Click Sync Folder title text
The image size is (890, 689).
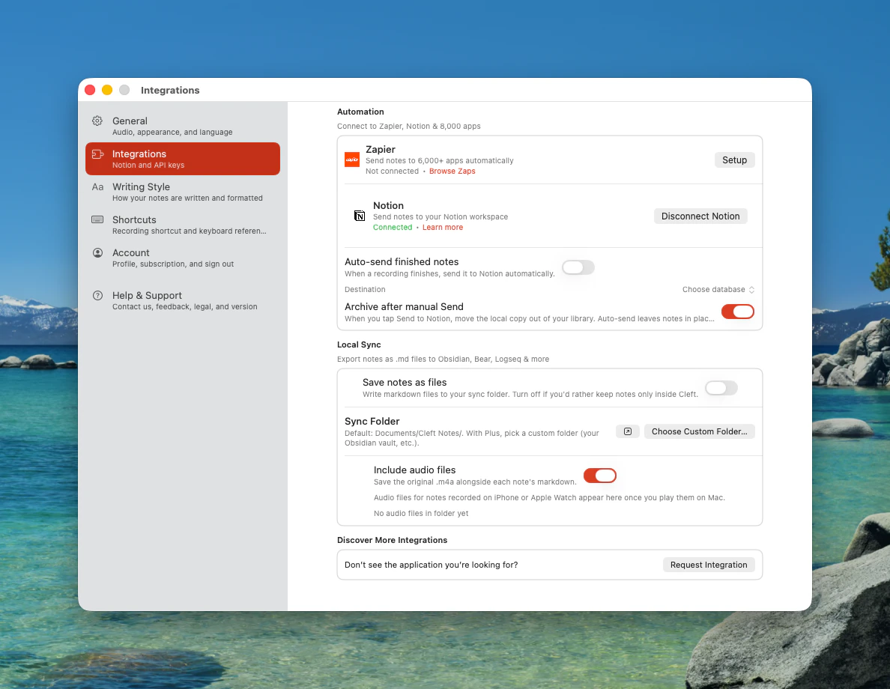[x=372, y=421]
